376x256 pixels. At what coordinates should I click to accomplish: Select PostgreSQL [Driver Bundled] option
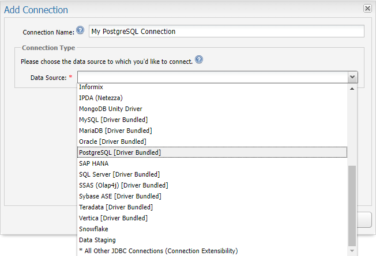[212, 152]
